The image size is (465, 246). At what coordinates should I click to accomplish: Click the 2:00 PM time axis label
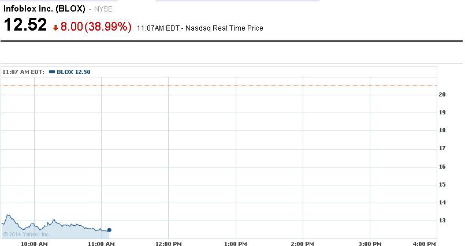tap(302, 244)
